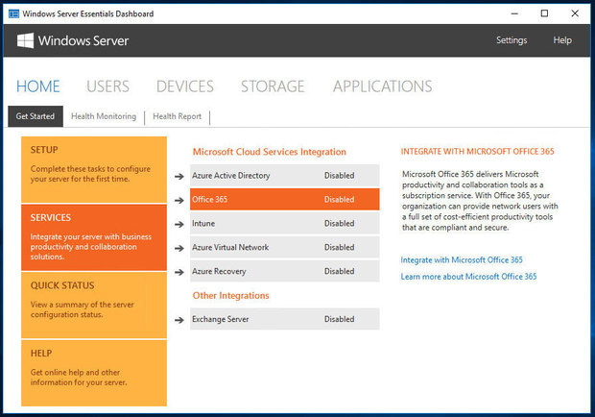
Task: Select the Get Started tab
Action: point(36,116)
